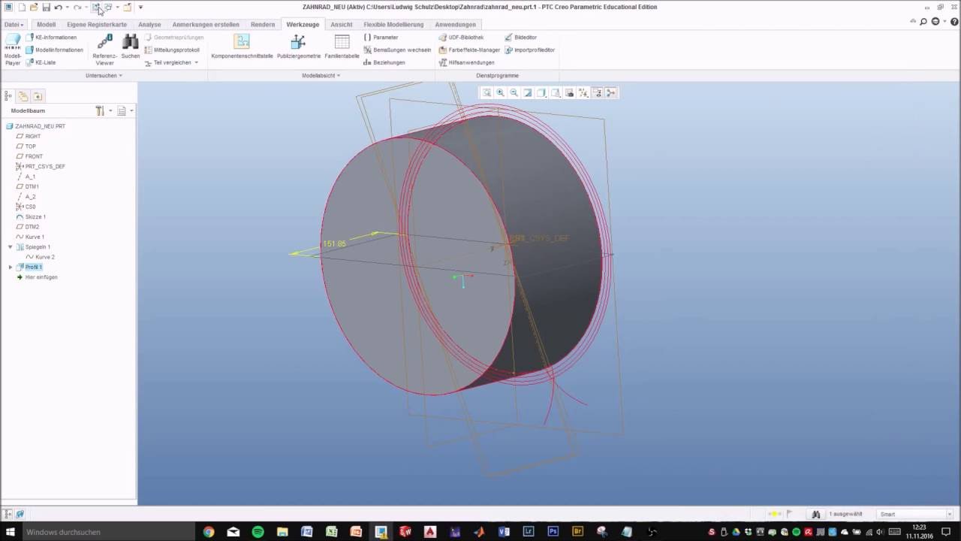
Task: Open the Datei menu dropdown
Action: pos(13,24)
